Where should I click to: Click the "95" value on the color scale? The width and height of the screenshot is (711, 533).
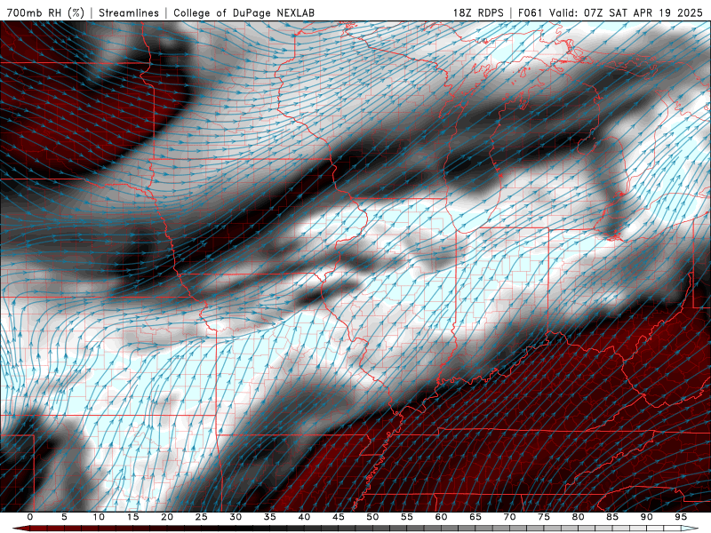pyautogui.click(x=681, y=517)
